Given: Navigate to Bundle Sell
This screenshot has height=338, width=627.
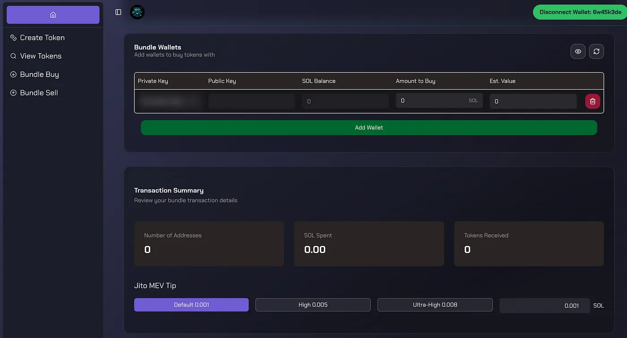Looking at the screenshot, I should (x=34, y=93).
